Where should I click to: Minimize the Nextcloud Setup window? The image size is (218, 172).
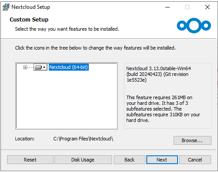pos(167,7)
